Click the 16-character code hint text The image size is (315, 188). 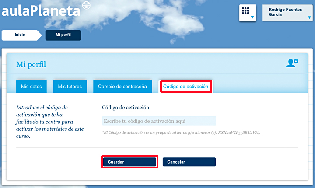pos(181,132)
